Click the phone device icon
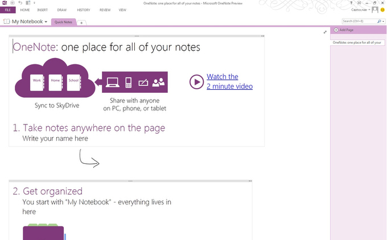 (x=129, y=82)
